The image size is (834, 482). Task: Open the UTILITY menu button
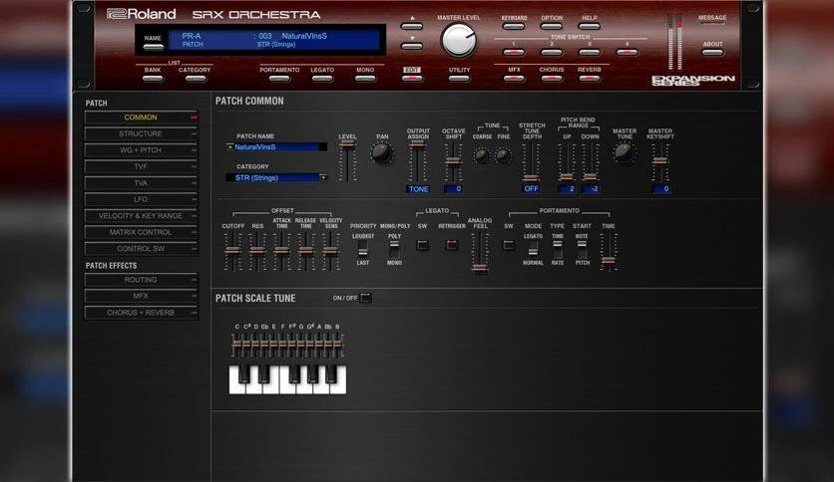point(459,78)
